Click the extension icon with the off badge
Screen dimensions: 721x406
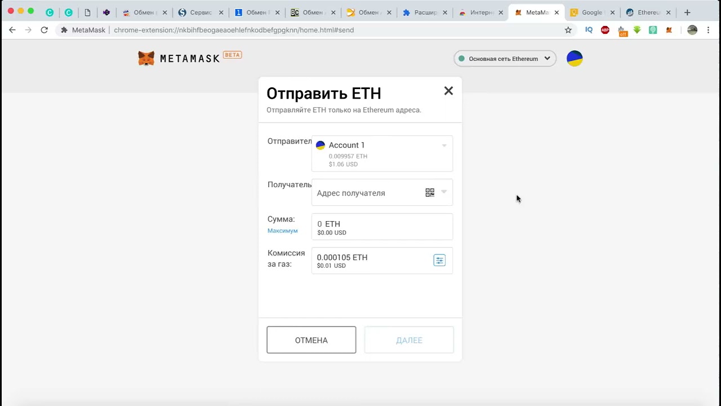coord(622,30)
